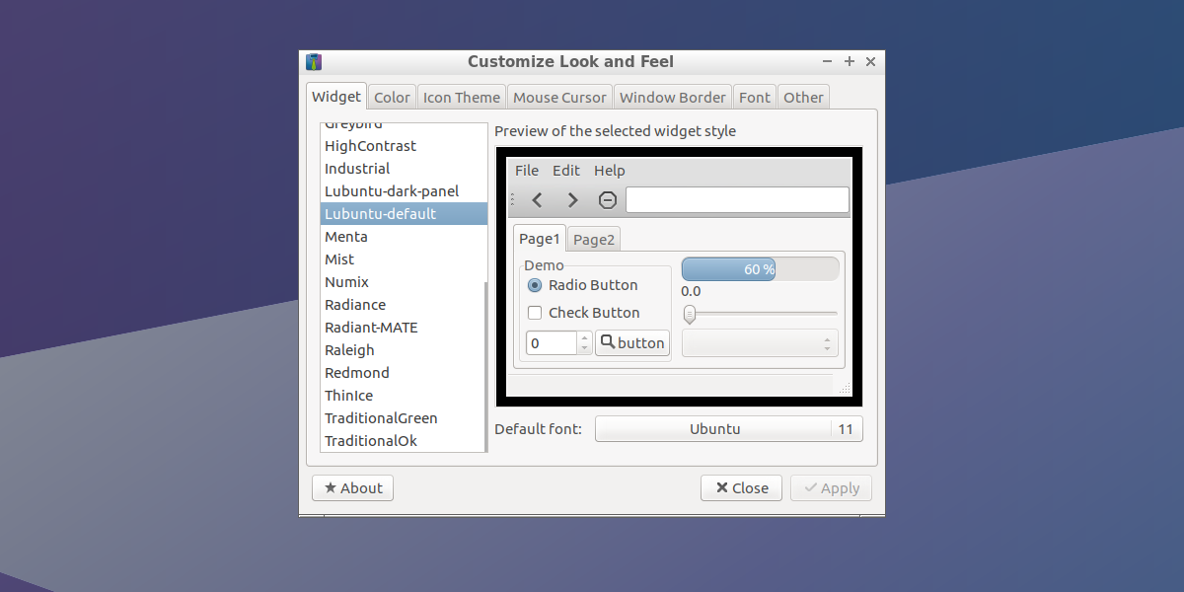
Task: Click the Customize Look and Feel title bar icon
Action: (313, 61)
